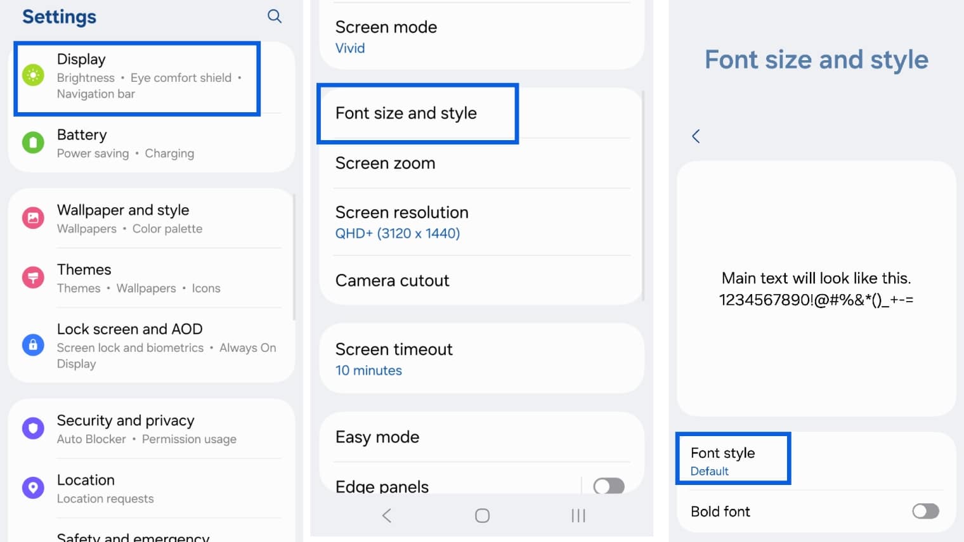The height and width of the screenshot is (542, 964).
Task: Open Font style Default selector
Action: 733,460
